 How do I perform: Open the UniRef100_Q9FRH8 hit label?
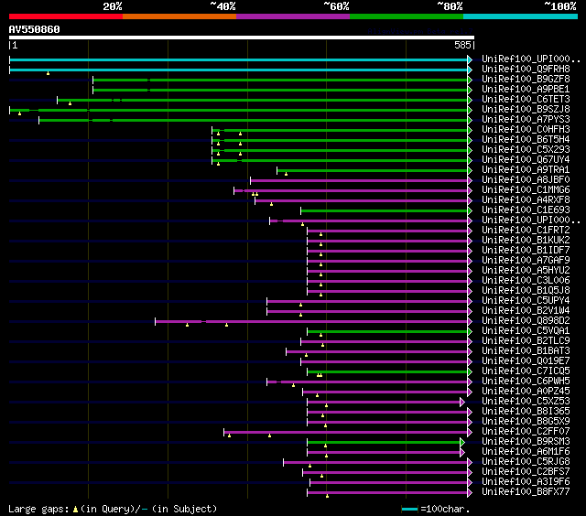526,69
